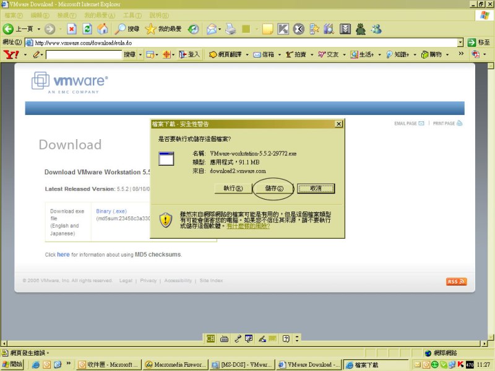The height and width of the screenshot is (371, 495).
Task: Click the EMAIL PAGE link
Action: [409, 123]
